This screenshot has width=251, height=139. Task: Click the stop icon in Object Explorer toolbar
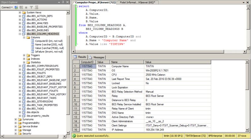(26, 7)
